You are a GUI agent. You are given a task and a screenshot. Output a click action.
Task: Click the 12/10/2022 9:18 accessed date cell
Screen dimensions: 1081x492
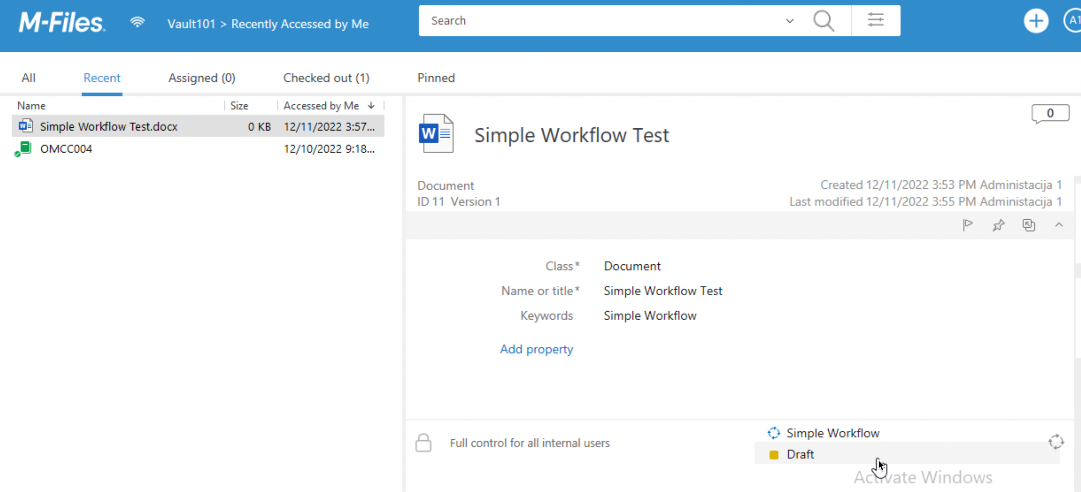329,149
